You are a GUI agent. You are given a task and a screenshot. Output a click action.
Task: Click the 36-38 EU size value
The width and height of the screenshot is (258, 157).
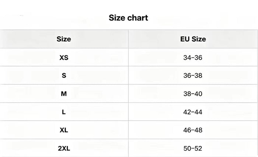(x=193, y=75)
